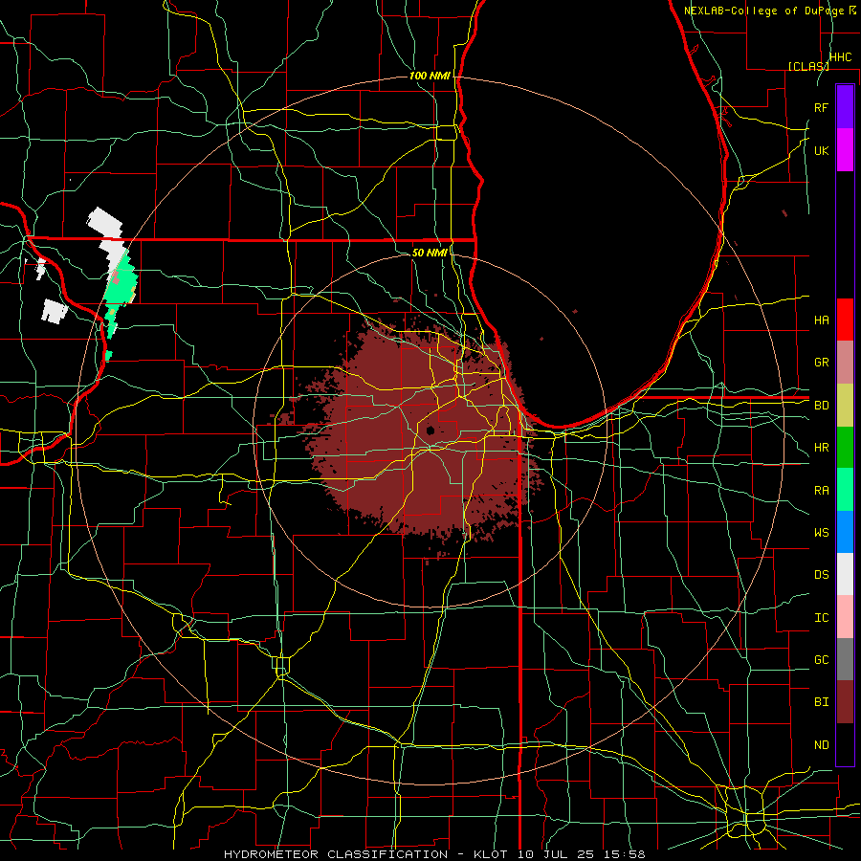Click the "[CLAS]" legend header text
Viewport: 861px width, 861px height.
click(808, 66)
